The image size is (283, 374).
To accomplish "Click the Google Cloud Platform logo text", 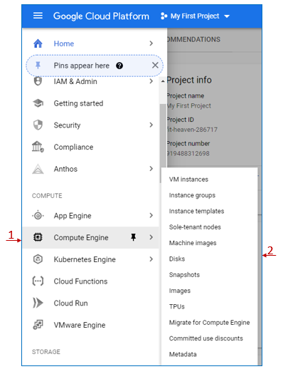I will [101, 16].
